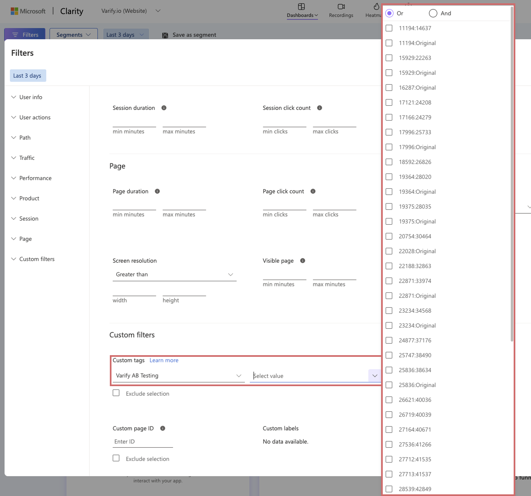This screenshot has width=531, height=496.
Task: Open the Learn more link
Action: coord(164,360)
